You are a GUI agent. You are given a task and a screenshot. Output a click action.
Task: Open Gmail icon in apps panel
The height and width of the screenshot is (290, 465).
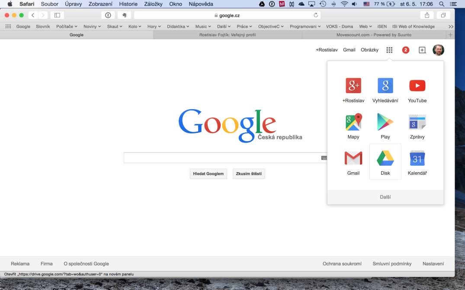point(353,158)
